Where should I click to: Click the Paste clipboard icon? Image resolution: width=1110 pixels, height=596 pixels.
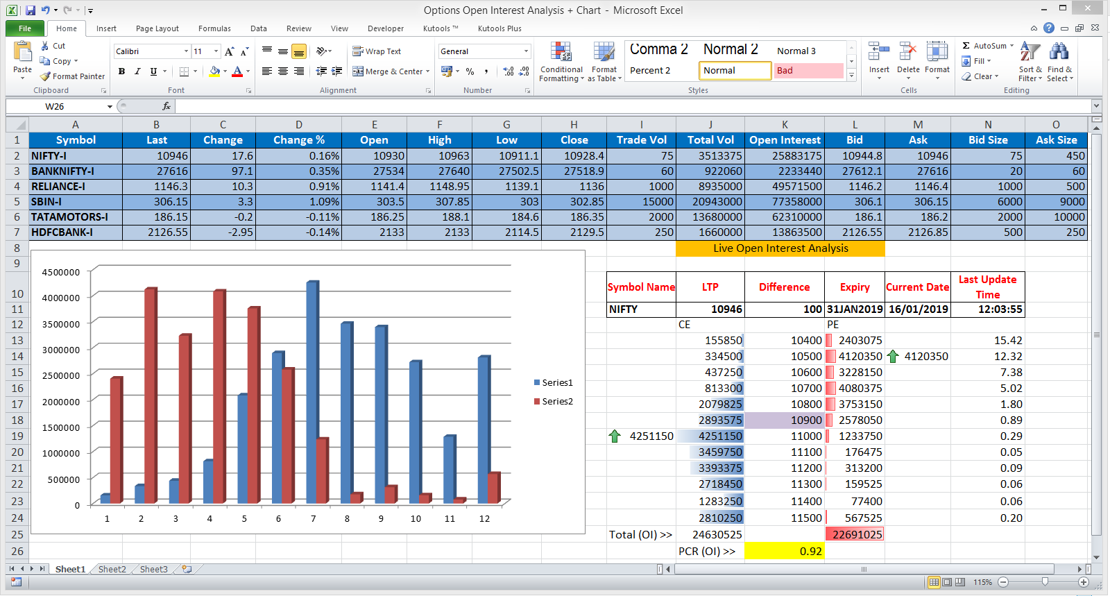(22, 53)
